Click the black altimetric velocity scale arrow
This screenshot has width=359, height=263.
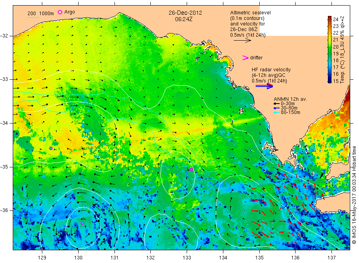click(243, 41)
